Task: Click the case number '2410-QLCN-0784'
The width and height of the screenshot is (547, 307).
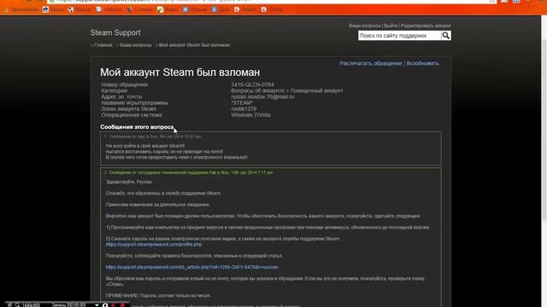Action: pos(252,84)
